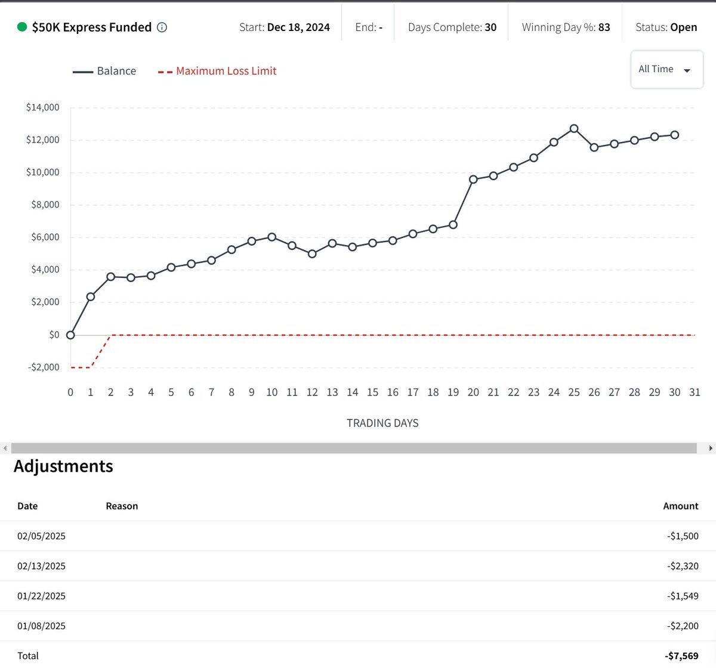The height and width of the screenshot is (668, 716).
Task: Click the data point at trading day 25 peak
Action: pyautogui.click(x=573, y=128)
